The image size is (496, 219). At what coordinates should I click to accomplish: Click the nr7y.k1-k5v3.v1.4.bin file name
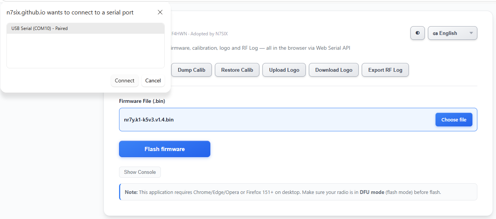tap(149, 120)
